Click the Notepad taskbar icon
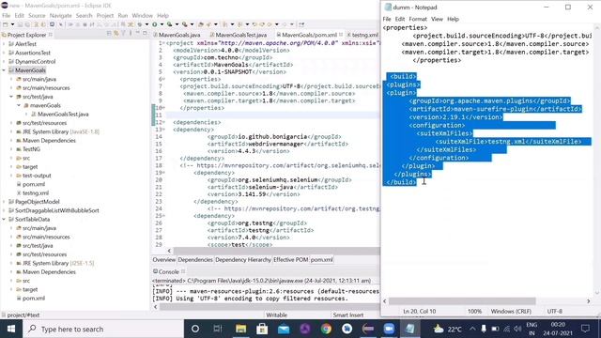The image size is (601, 338). tap(409, 329)
